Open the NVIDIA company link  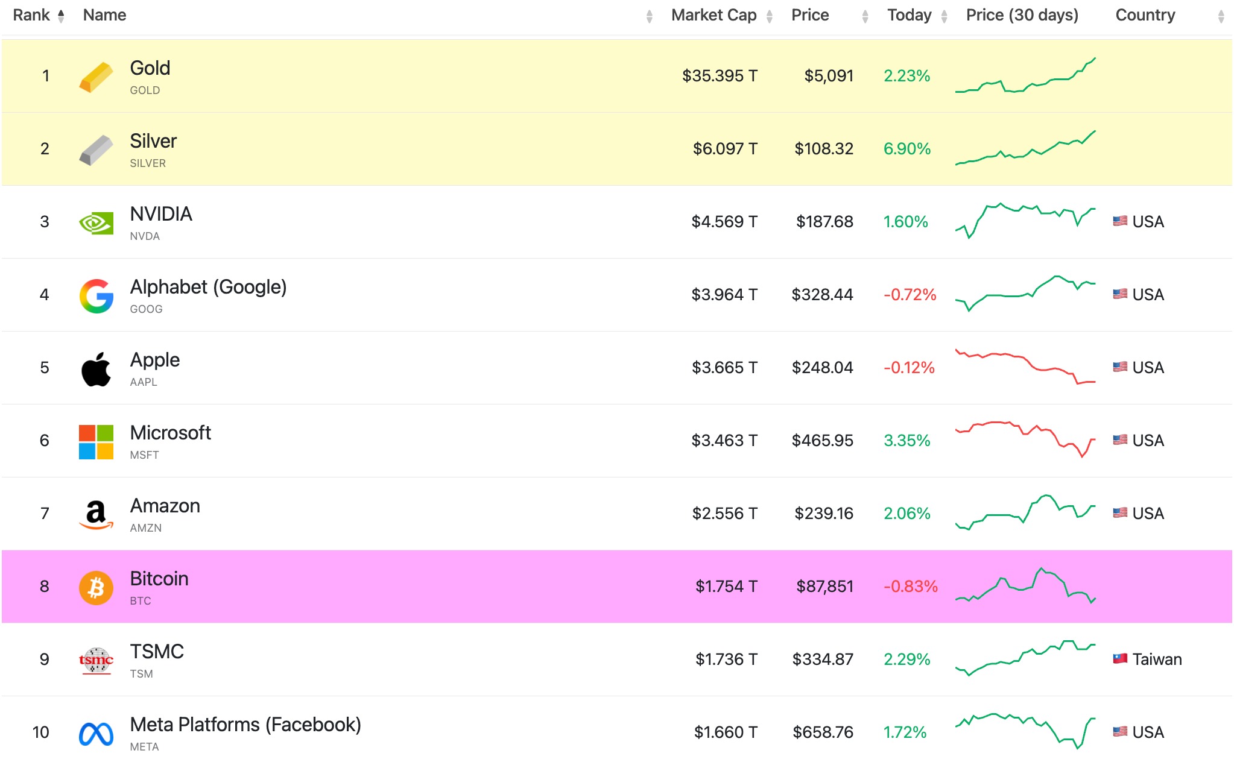point(161,214)
